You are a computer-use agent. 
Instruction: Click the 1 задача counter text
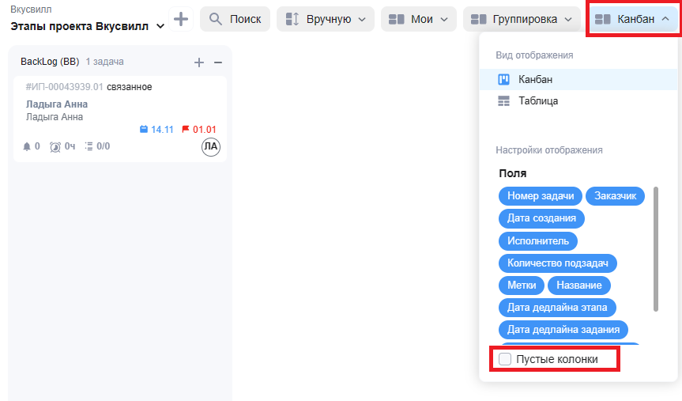pyautogui.click(x=104, y=62)
